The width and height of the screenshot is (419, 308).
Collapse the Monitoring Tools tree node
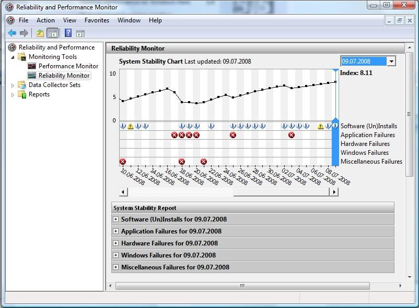(x=13, y=57)
